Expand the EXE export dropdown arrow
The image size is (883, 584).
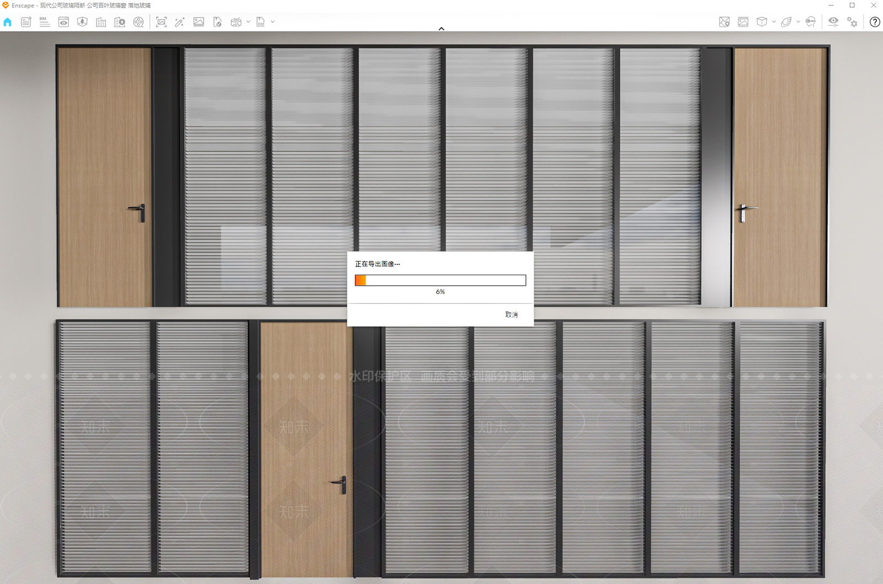point(273,22)
